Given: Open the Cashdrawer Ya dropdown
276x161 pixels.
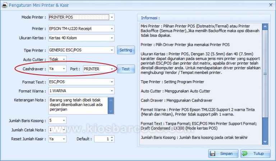Looking at the screenshot, I should pyautogui.click(x=64, y=68).
